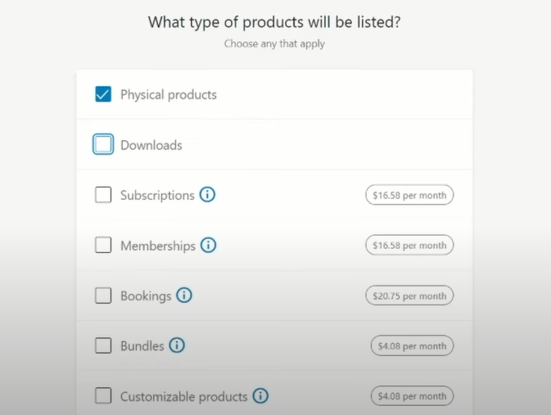Open the Customizable products info icon

pos(260,395)
